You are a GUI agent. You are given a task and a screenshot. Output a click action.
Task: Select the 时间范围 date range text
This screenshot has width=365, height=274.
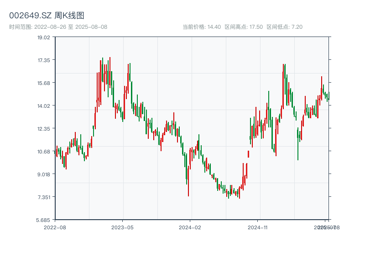tap(58, 27)
